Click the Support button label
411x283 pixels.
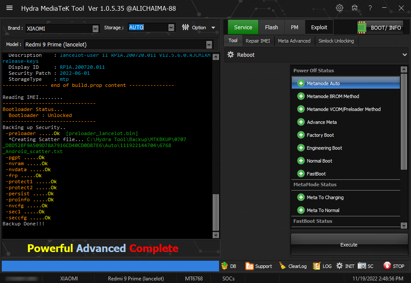coord(263,266)
